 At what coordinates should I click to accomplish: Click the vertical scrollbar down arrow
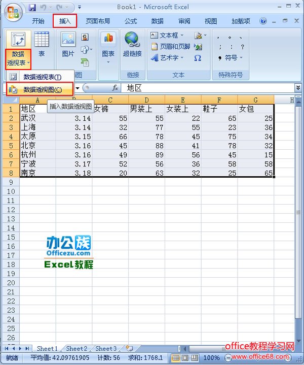298,341
